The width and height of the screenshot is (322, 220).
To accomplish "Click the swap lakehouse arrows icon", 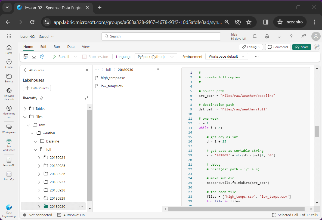I will click(86, 98).
